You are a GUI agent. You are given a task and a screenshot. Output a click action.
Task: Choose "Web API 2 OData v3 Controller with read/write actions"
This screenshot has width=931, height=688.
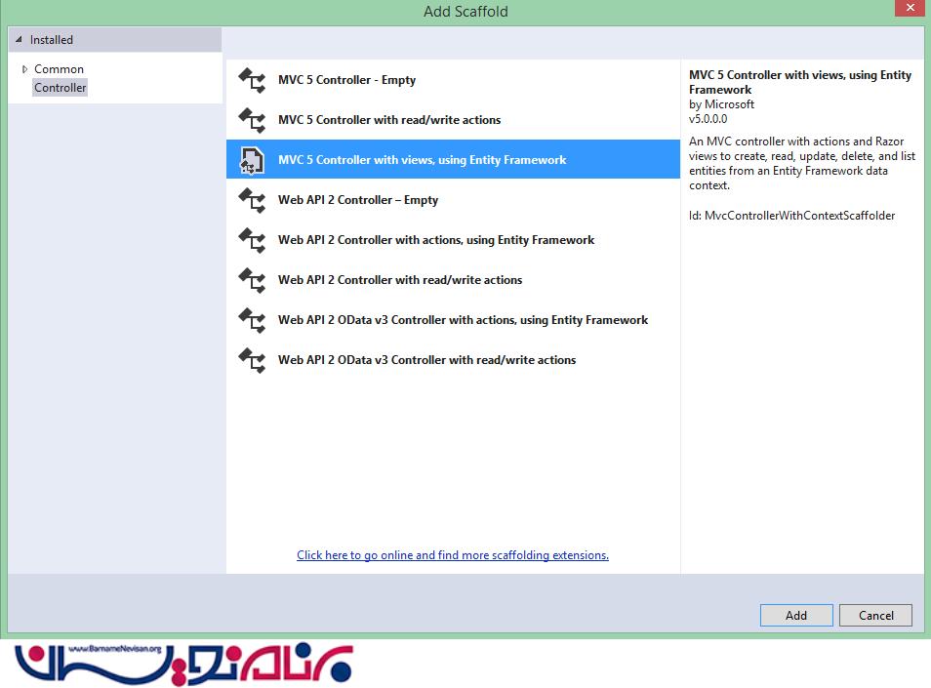[x=426, y=360]
